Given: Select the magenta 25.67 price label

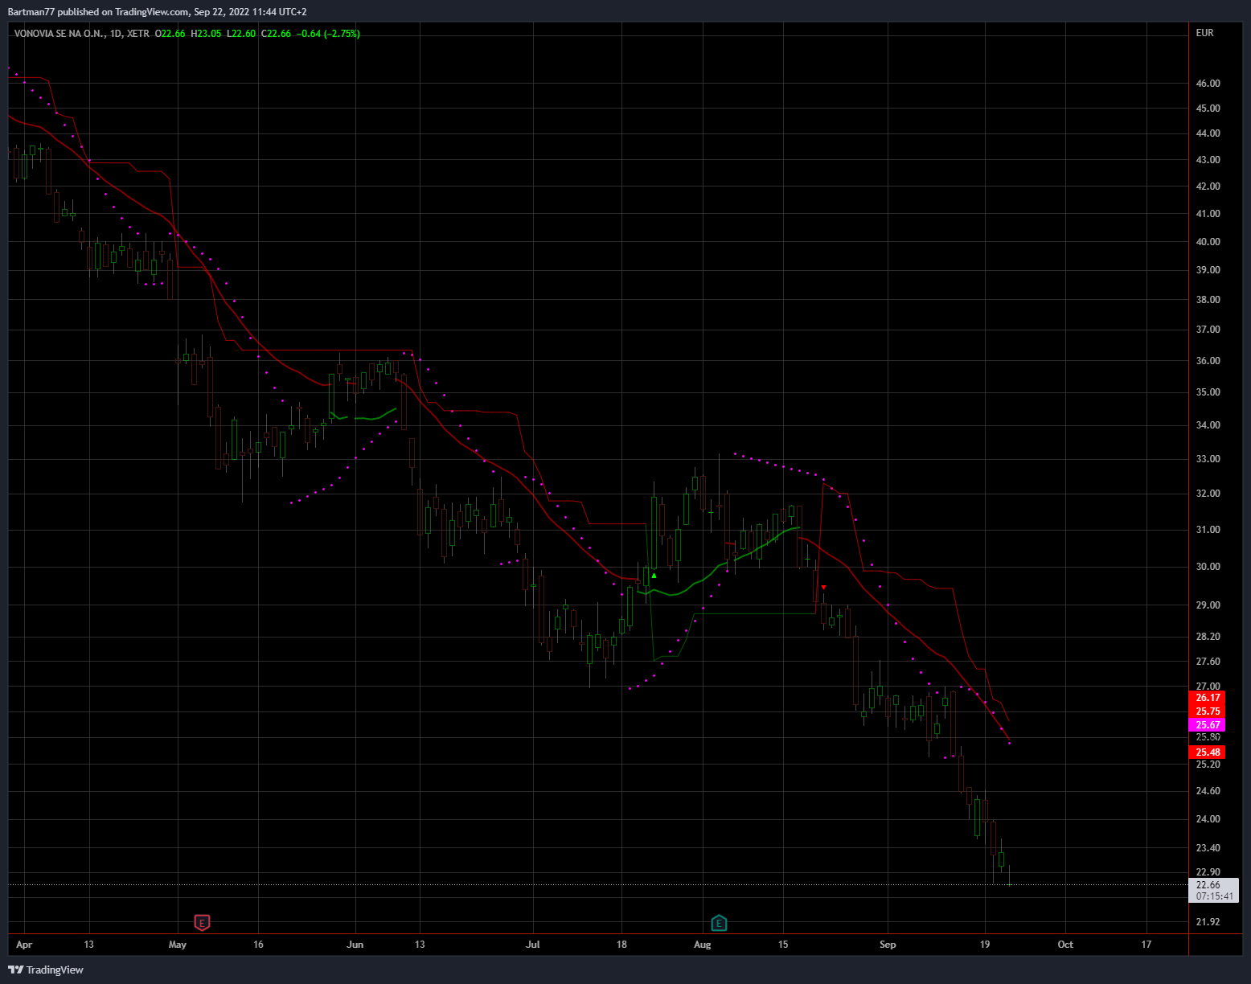Looking at the screenshot, I should (1207, 725).
